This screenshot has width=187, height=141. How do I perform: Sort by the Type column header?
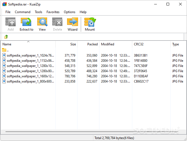[179, 44]
